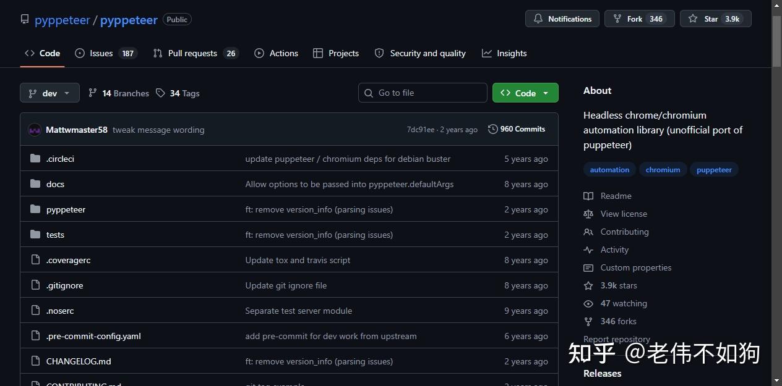Select the Insights tab
Viewport: 782px width, 386px height.
tap(504, 53)
